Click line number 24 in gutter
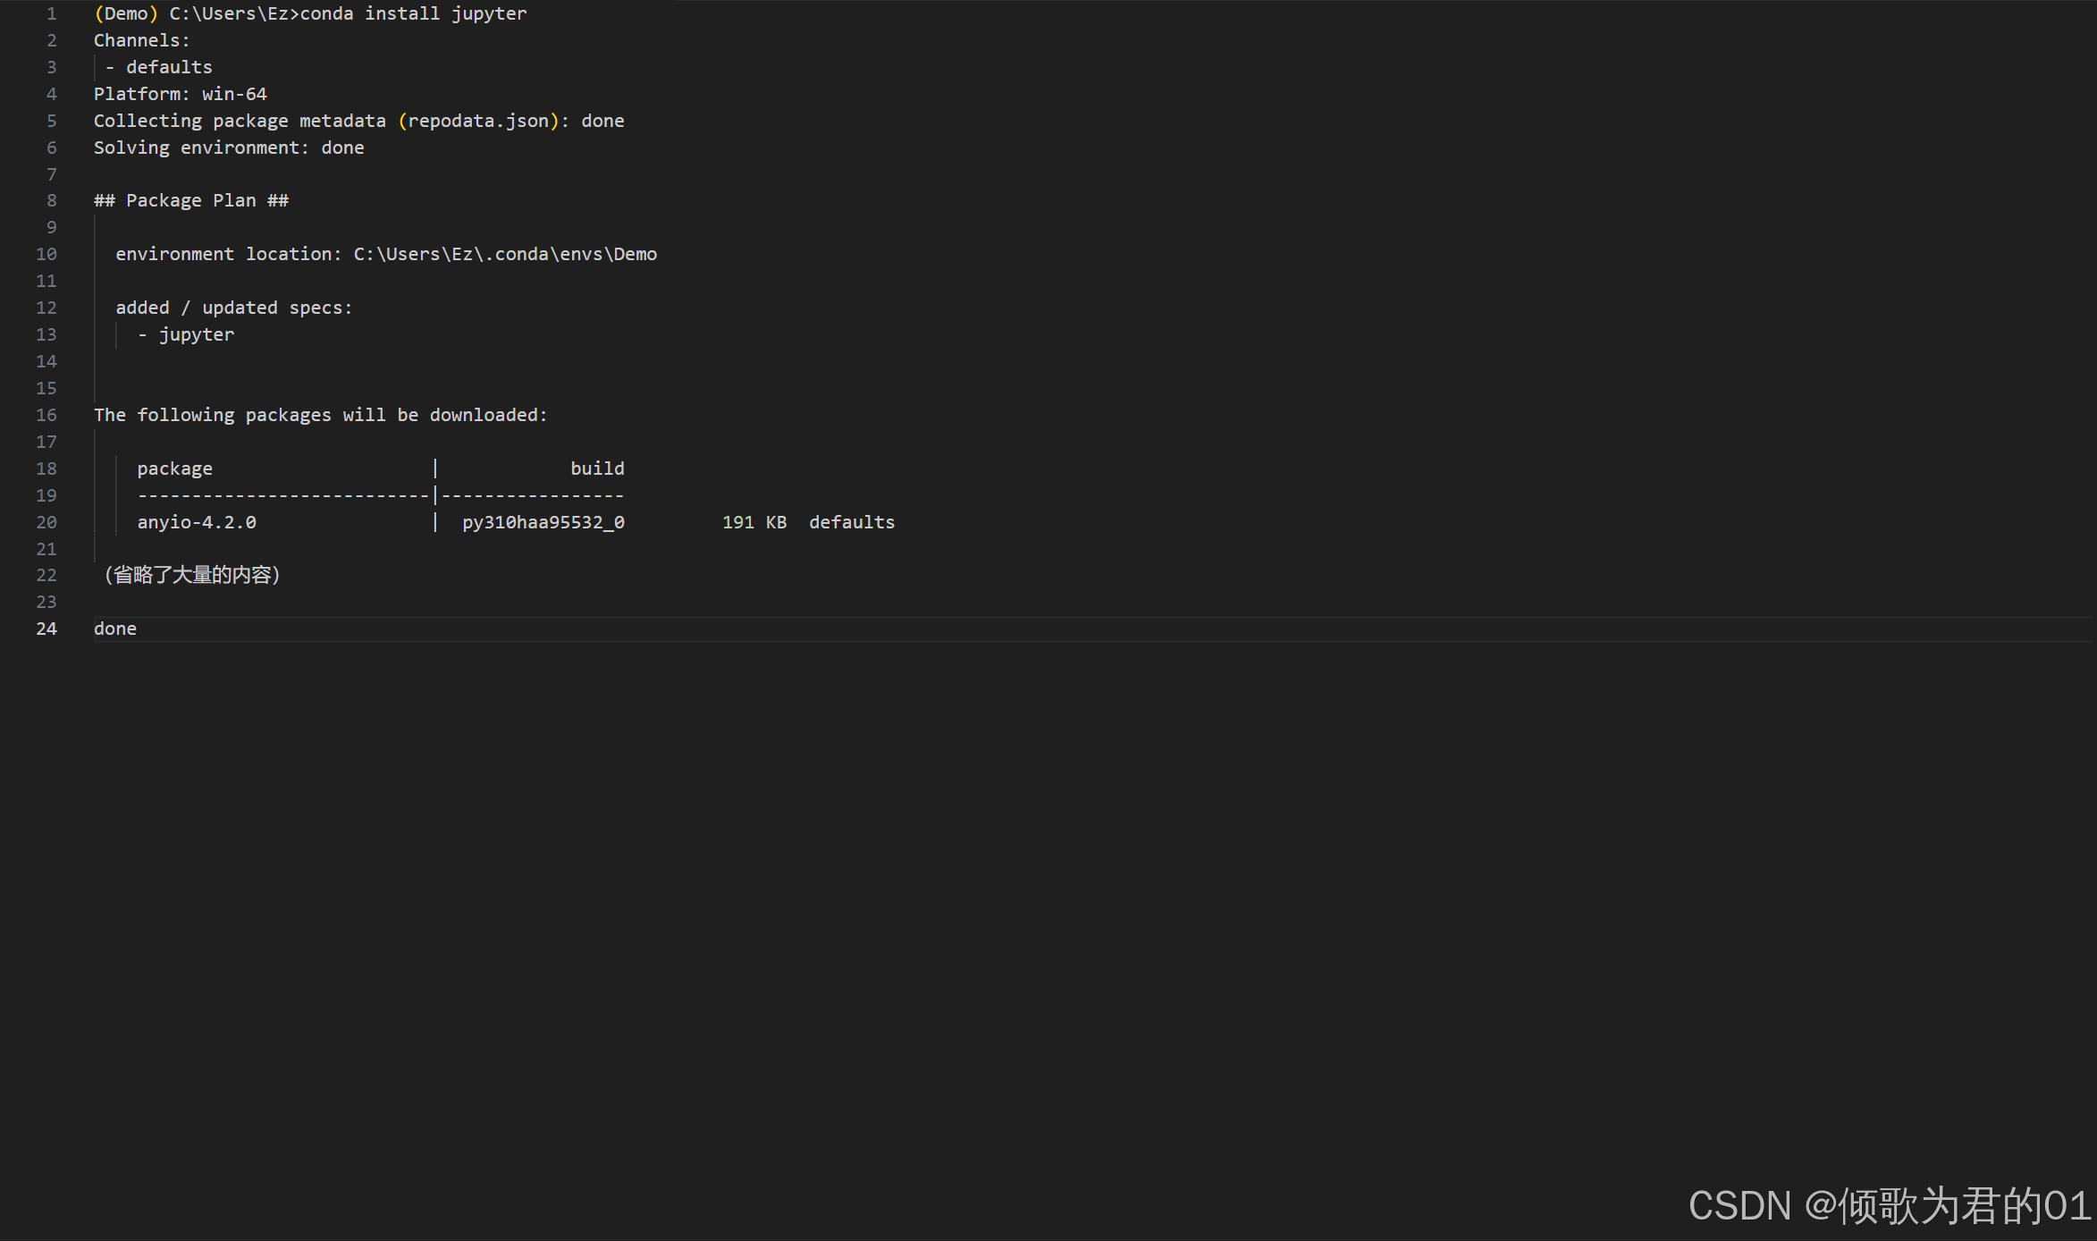Image resolution: width=2097 pixels, height=1241 pixels. 46,629
